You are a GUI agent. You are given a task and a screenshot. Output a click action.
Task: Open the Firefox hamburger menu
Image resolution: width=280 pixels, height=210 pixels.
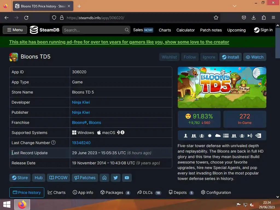[273, 17]
